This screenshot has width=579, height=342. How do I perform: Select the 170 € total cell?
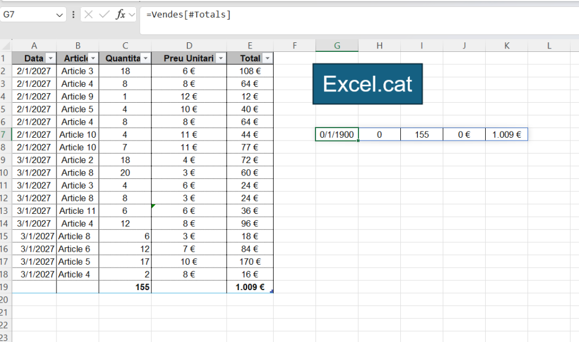(x=250, y=262)
